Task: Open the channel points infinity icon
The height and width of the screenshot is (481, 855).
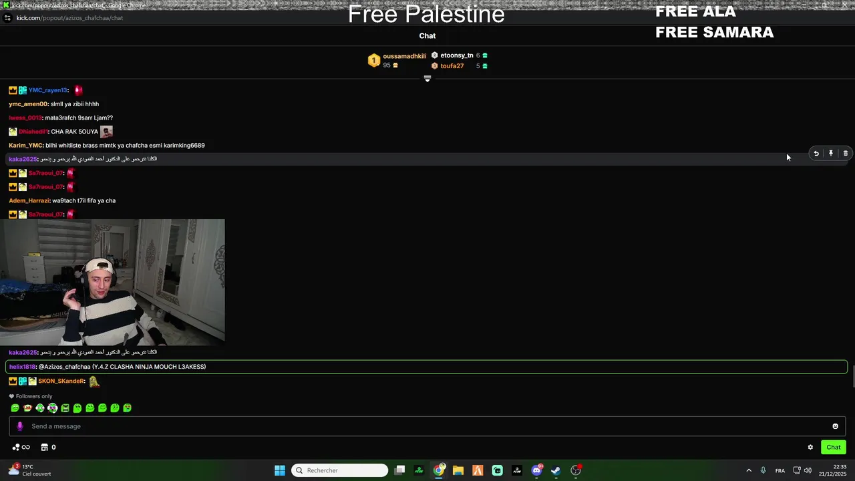Action: coord(21,448)
